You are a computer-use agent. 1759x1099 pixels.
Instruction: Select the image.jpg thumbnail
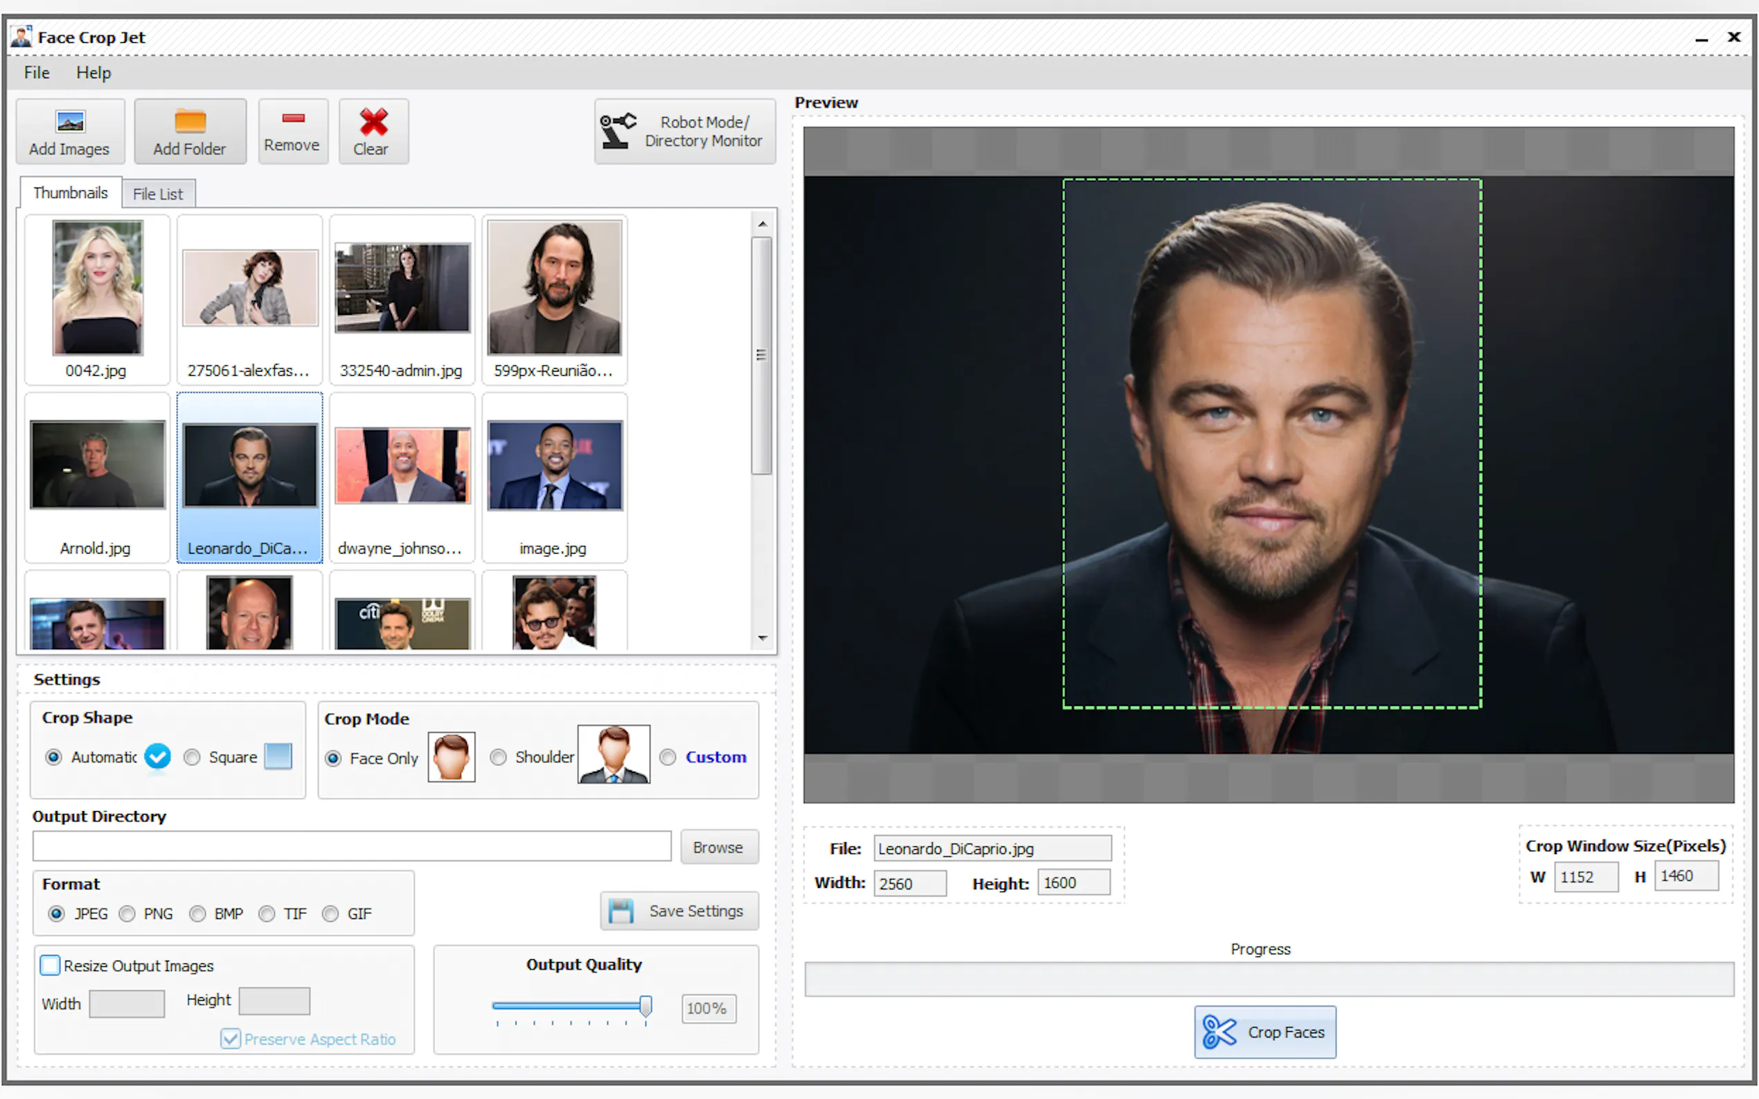[554, 478]
